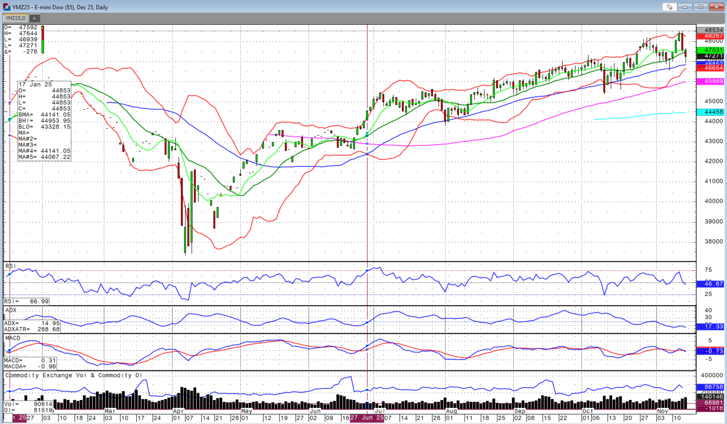Viewport: 727px width, 424px height.
Task: Minimize the chart window
Action: click(685, 7)
